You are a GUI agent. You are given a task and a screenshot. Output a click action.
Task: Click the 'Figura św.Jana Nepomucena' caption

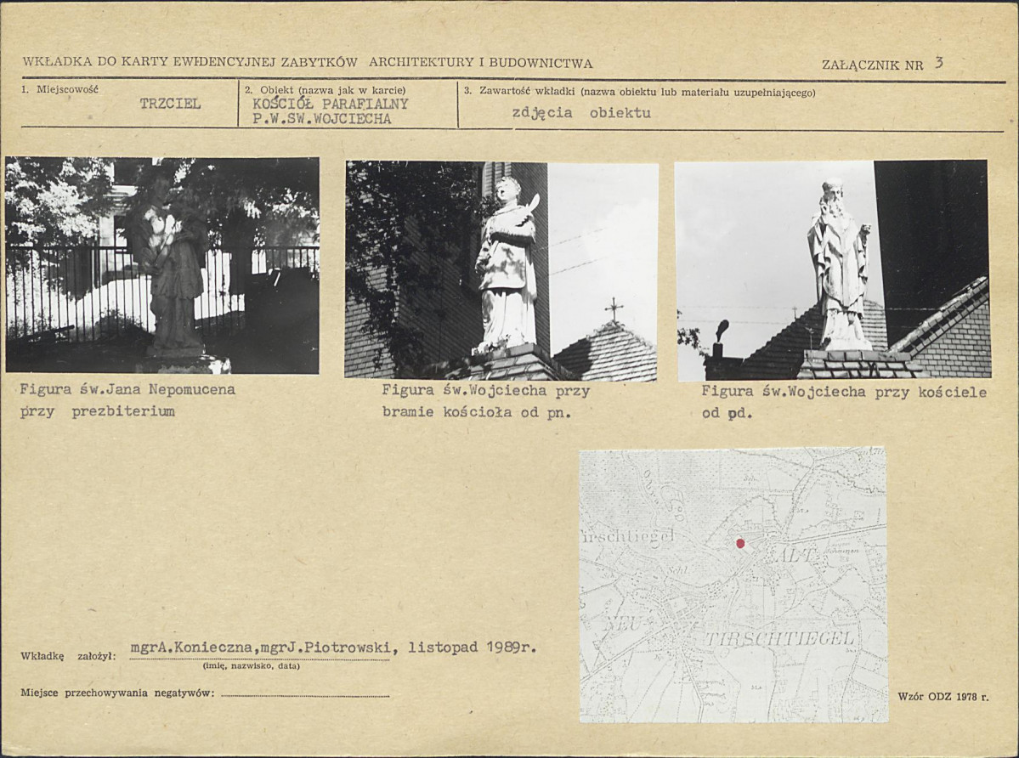coord(127,390)
